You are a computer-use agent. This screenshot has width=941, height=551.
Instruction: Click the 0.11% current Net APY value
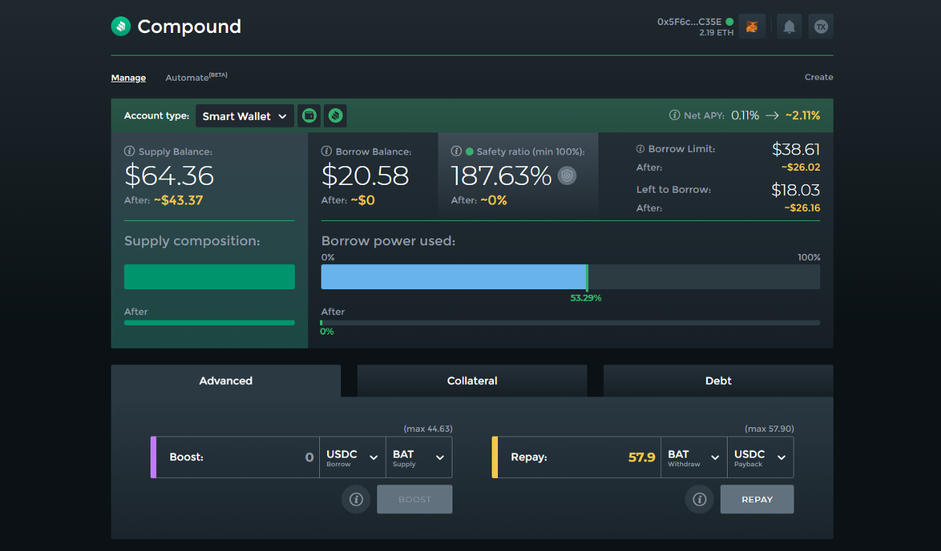(x=745, y=115)
